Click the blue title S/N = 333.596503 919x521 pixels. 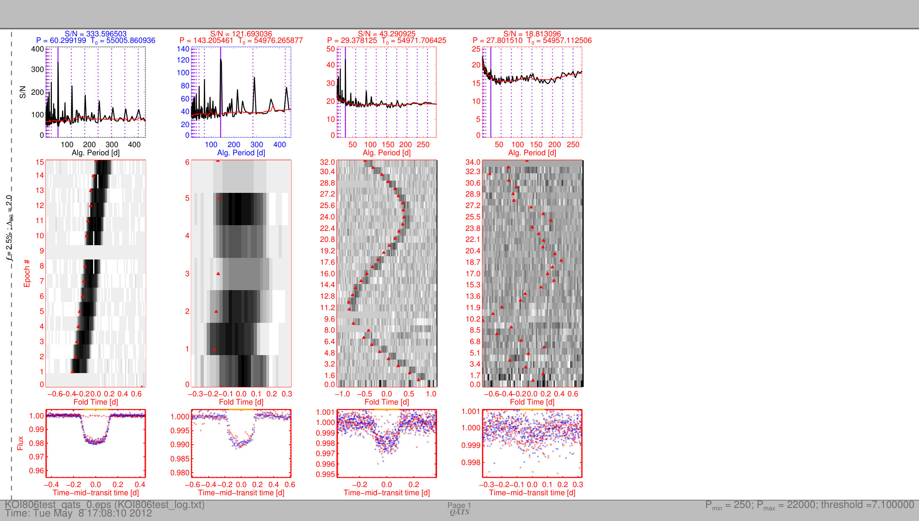pos(96,34)
